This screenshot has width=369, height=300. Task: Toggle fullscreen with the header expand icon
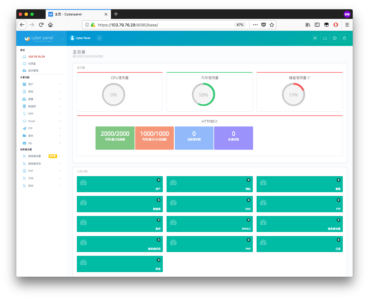pos(315,38)
